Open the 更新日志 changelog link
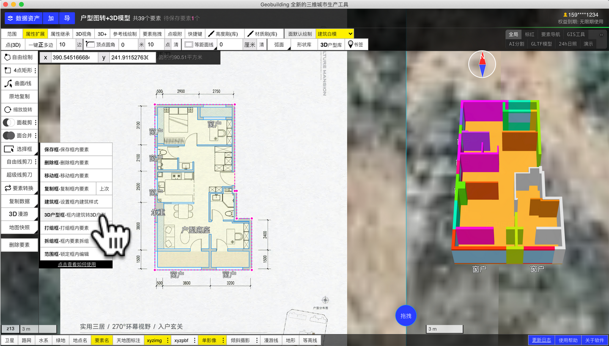This screenshot has width=609, height=346. click(541, 340)
